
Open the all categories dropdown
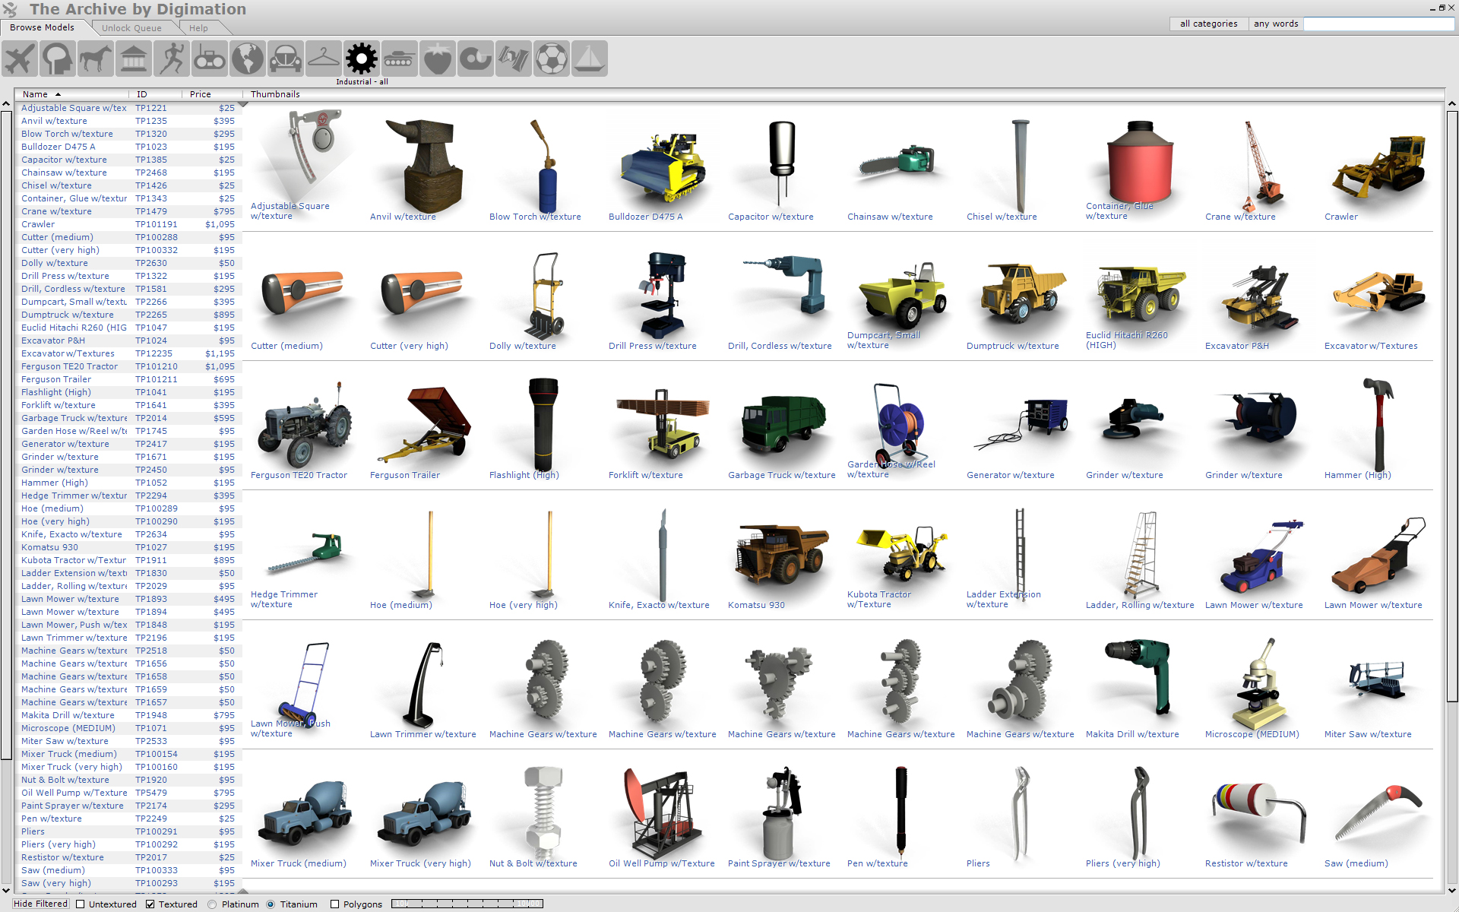1208,24
